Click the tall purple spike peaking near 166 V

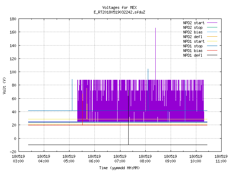click(155, 54)
